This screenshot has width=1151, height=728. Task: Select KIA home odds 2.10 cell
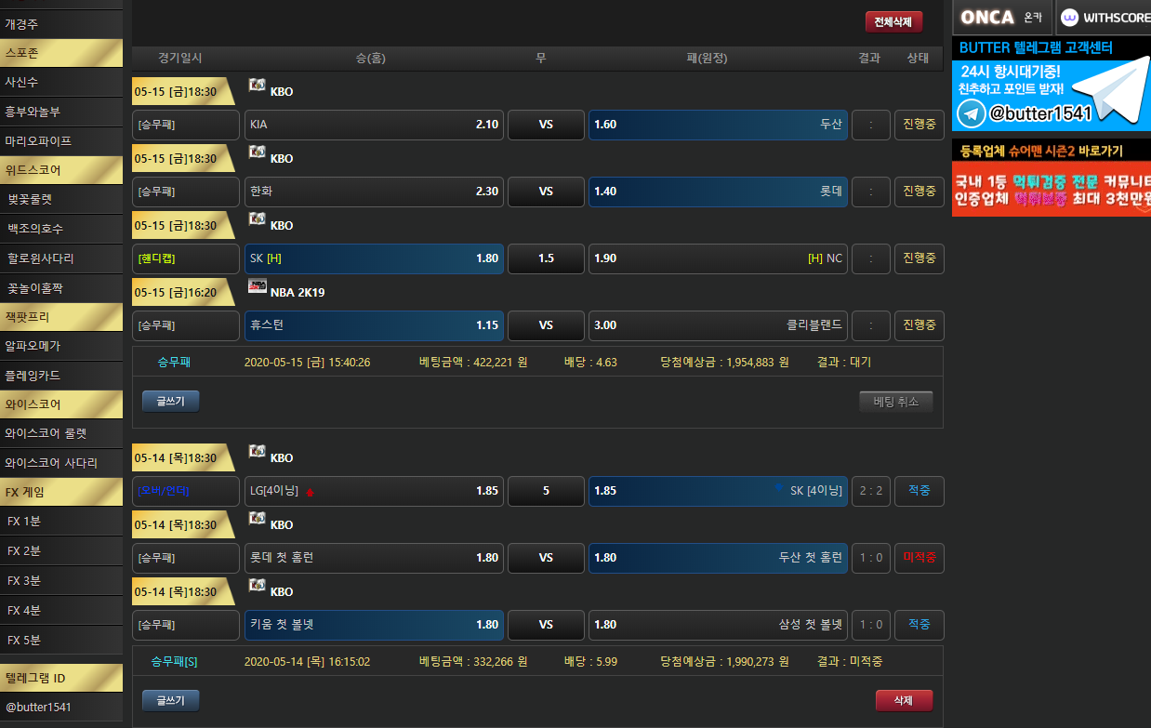pos(374,125)
